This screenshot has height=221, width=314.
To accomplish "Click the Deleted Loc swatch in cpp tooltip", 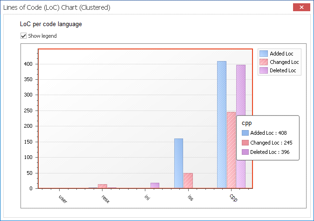I will point(245,152).
